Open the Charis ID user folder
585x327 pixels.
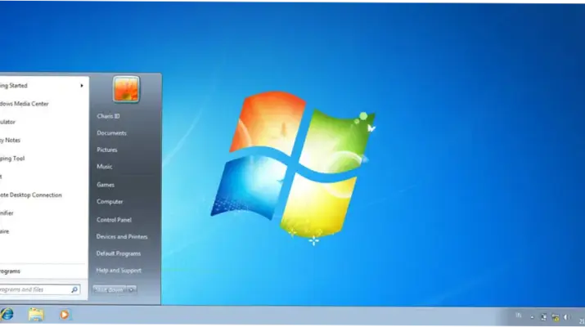(108, 116)
